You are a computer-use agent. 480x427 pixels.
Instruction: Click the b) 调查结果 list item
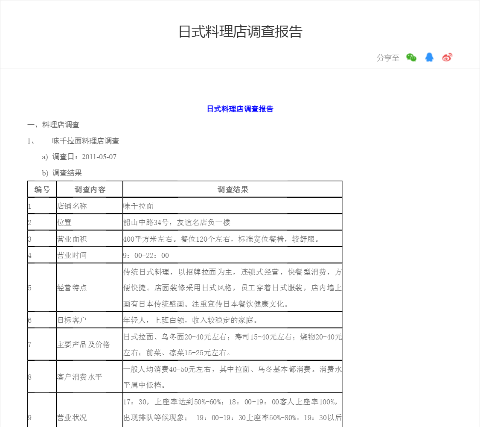click(x=62, y=173)
